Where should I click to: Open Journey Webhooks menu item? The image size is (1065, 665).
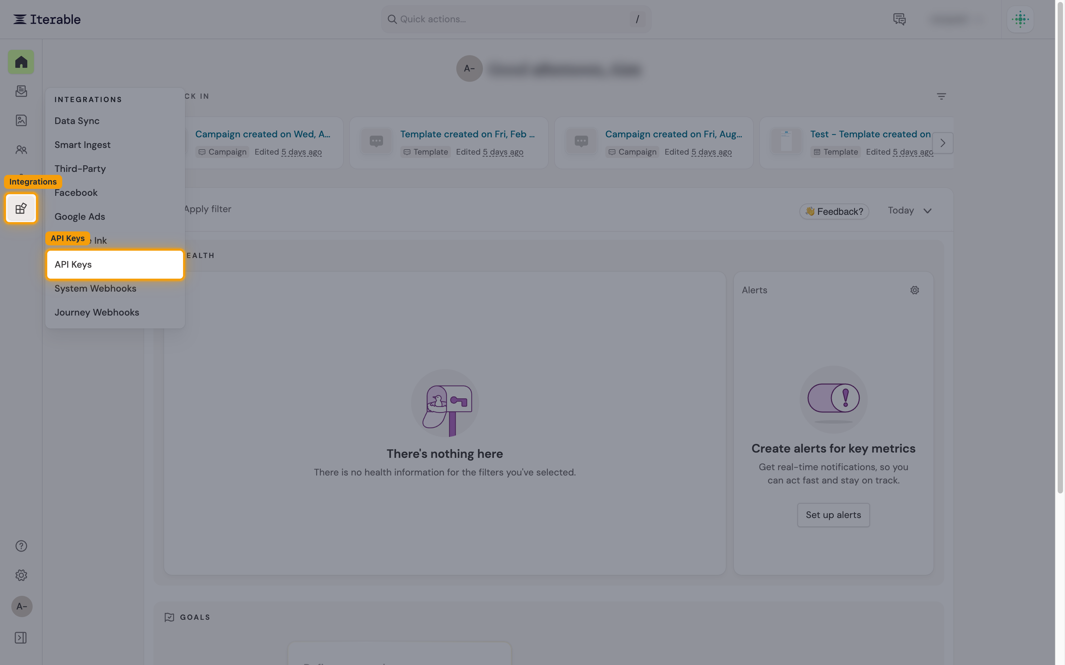(115, 313)
